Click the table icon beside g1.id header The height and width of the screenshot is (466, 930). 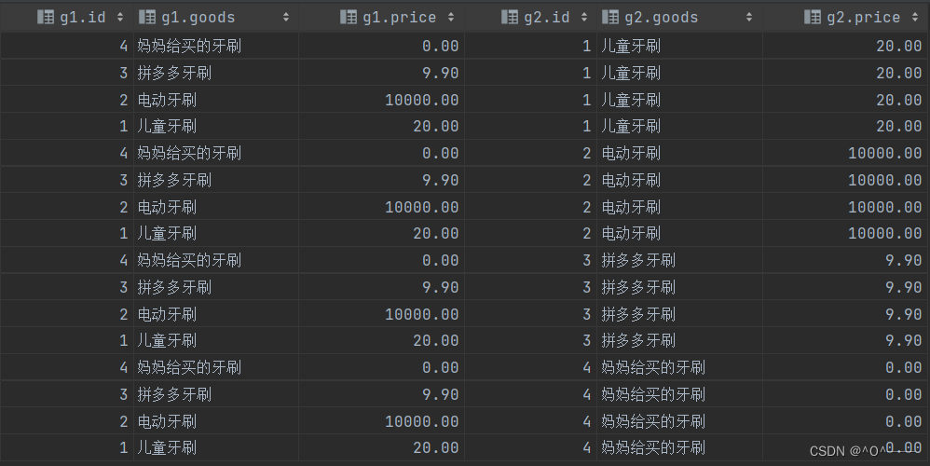45,17
